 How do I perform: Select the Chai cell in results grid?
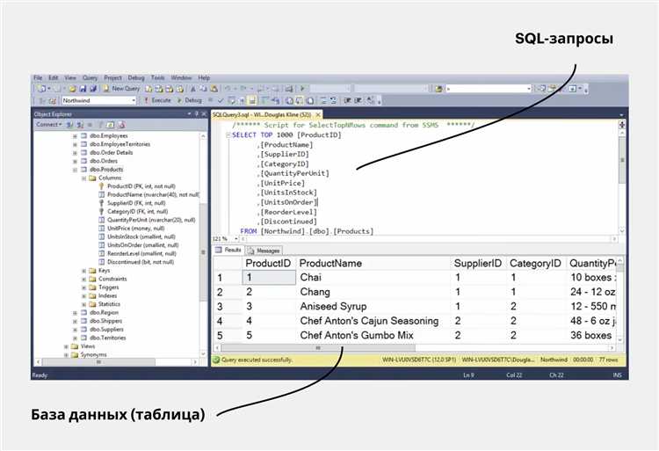311,278
